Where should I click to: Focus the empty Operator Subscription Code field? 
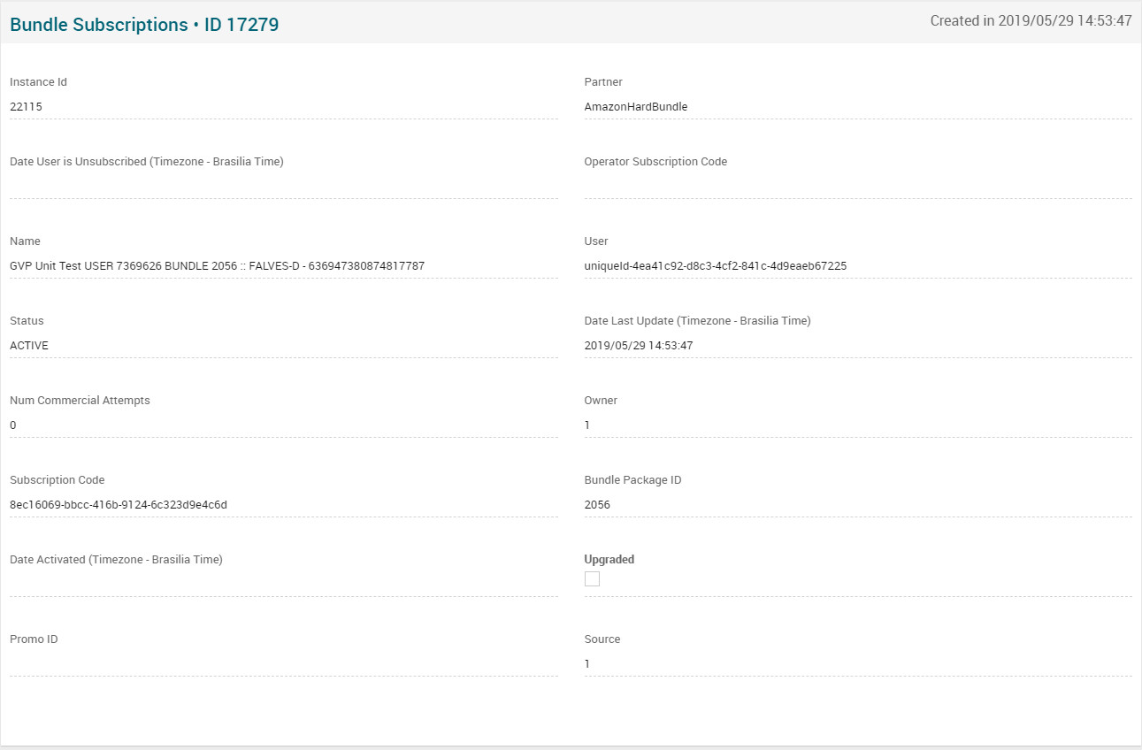[x=857, y=186]
